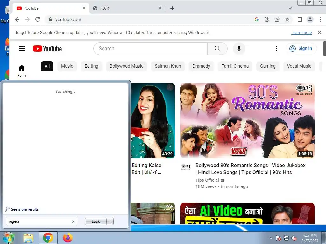Reload the YouTube page

click(38, 19)
